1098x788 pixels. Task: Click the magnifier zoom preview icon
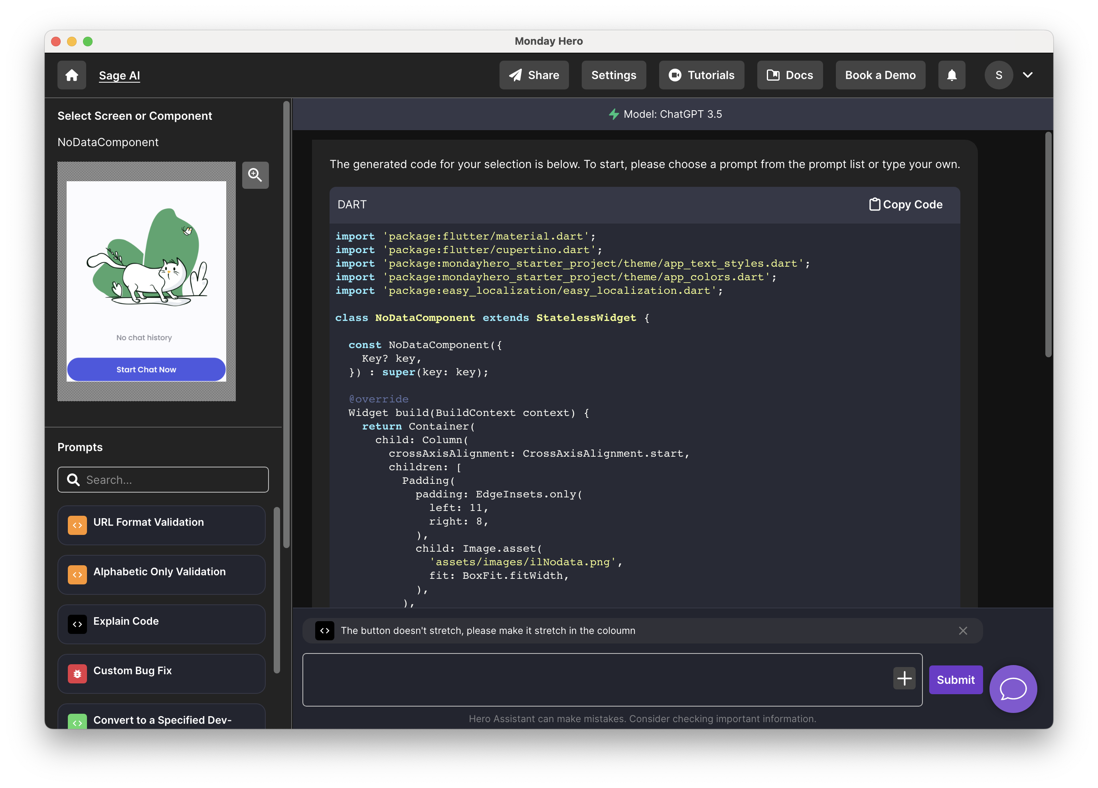click(255, 175)
